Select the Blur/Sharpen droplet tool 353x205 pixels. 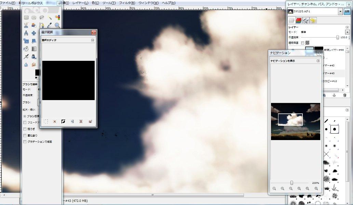(x=26, y=65)
